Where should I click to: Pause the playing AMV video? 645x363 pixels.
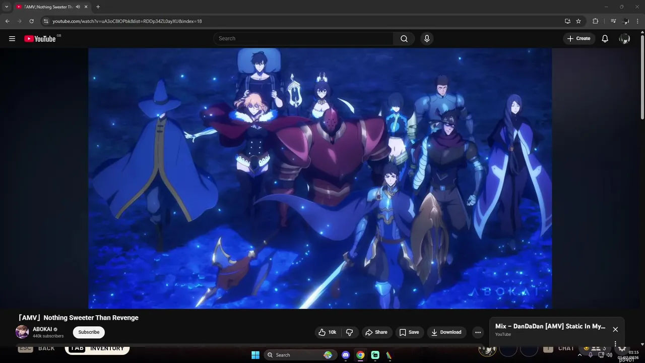320,178
